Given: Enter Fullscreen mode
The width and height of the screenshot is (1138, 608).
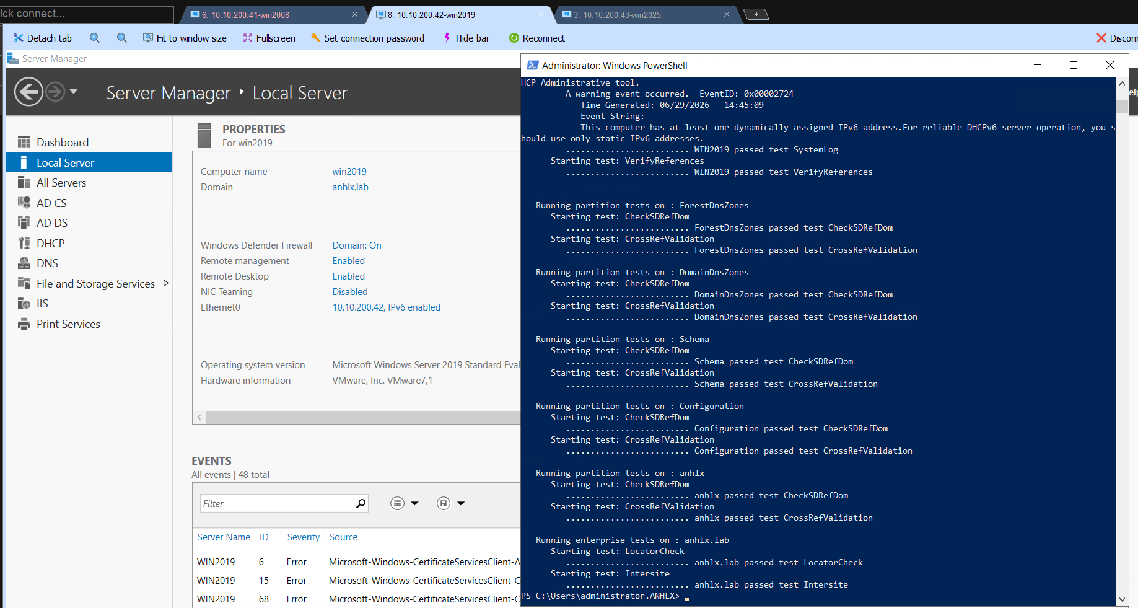Looking at the screenshot, I should (269, 38).
